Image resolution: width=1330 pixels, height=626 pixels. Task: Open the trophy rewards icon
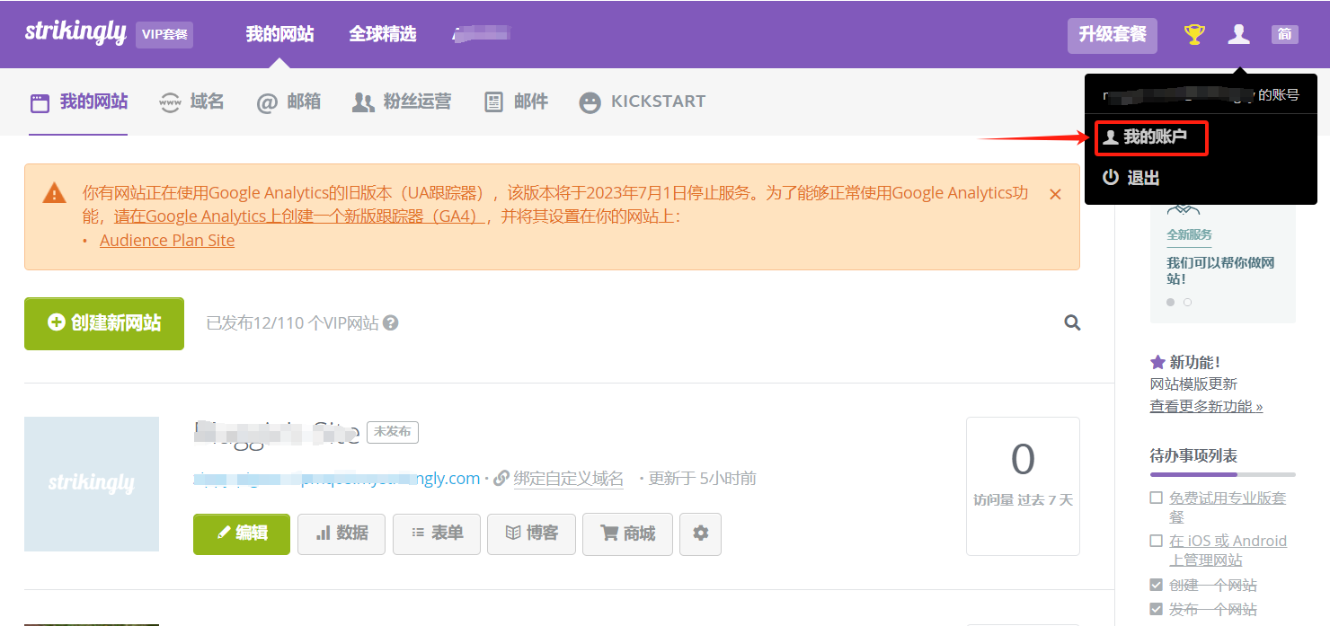coord(1193,33)
